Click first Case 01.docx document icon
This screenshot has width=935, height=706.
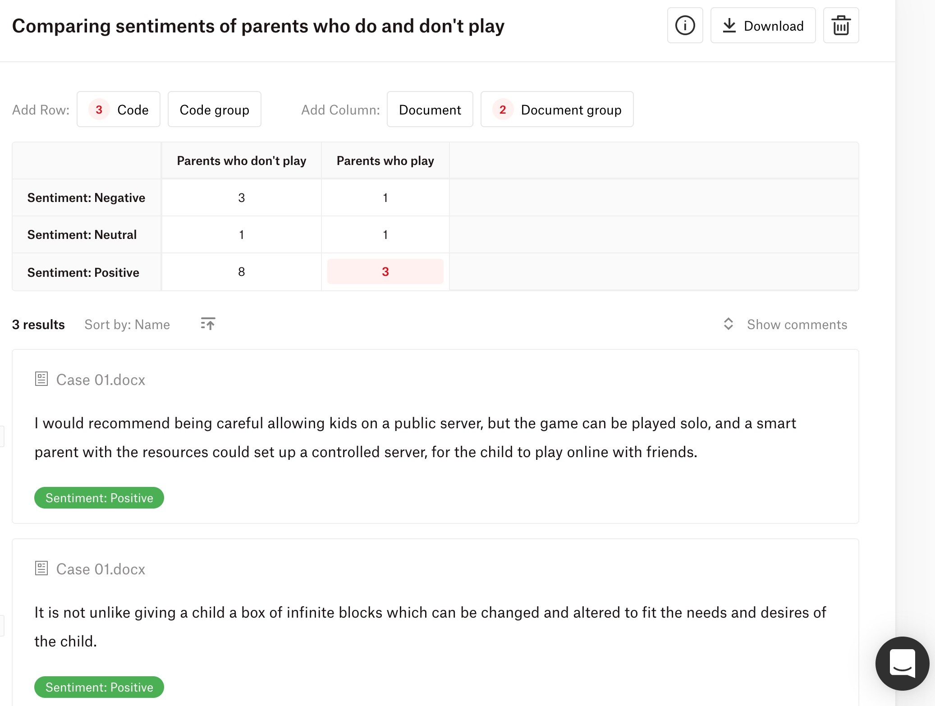tap(41, 379)
